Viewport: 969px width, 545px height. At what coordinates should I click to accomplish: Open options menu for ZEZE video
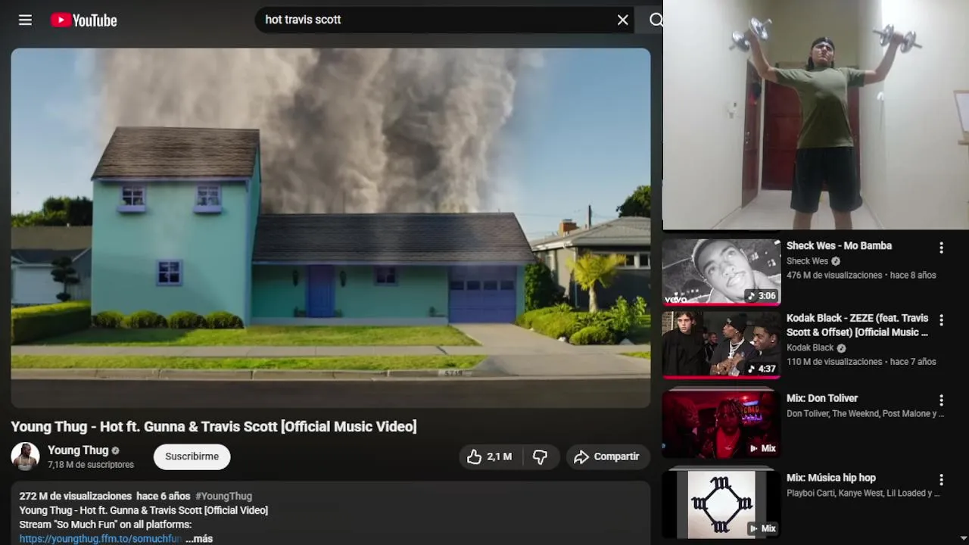coord(941,320)
